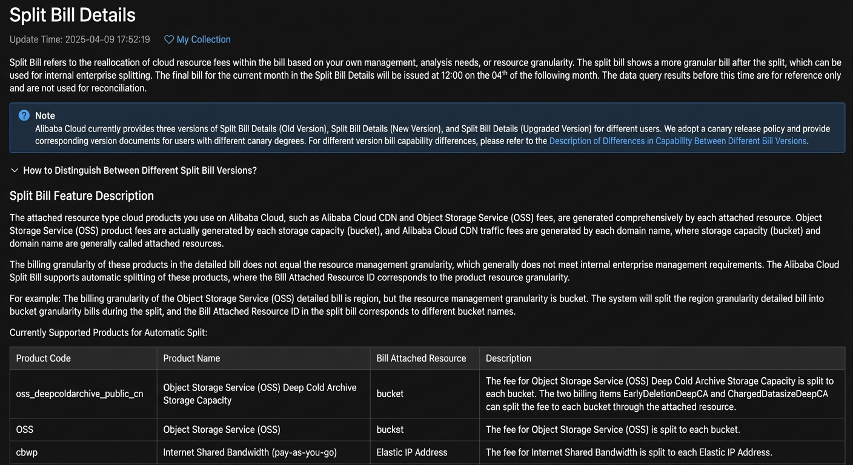Click the Description column header

pos(662,358)
